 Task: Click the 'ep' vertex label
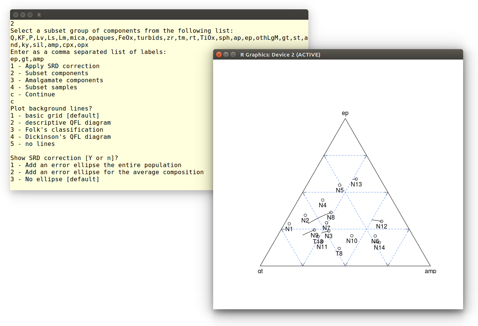345,113
